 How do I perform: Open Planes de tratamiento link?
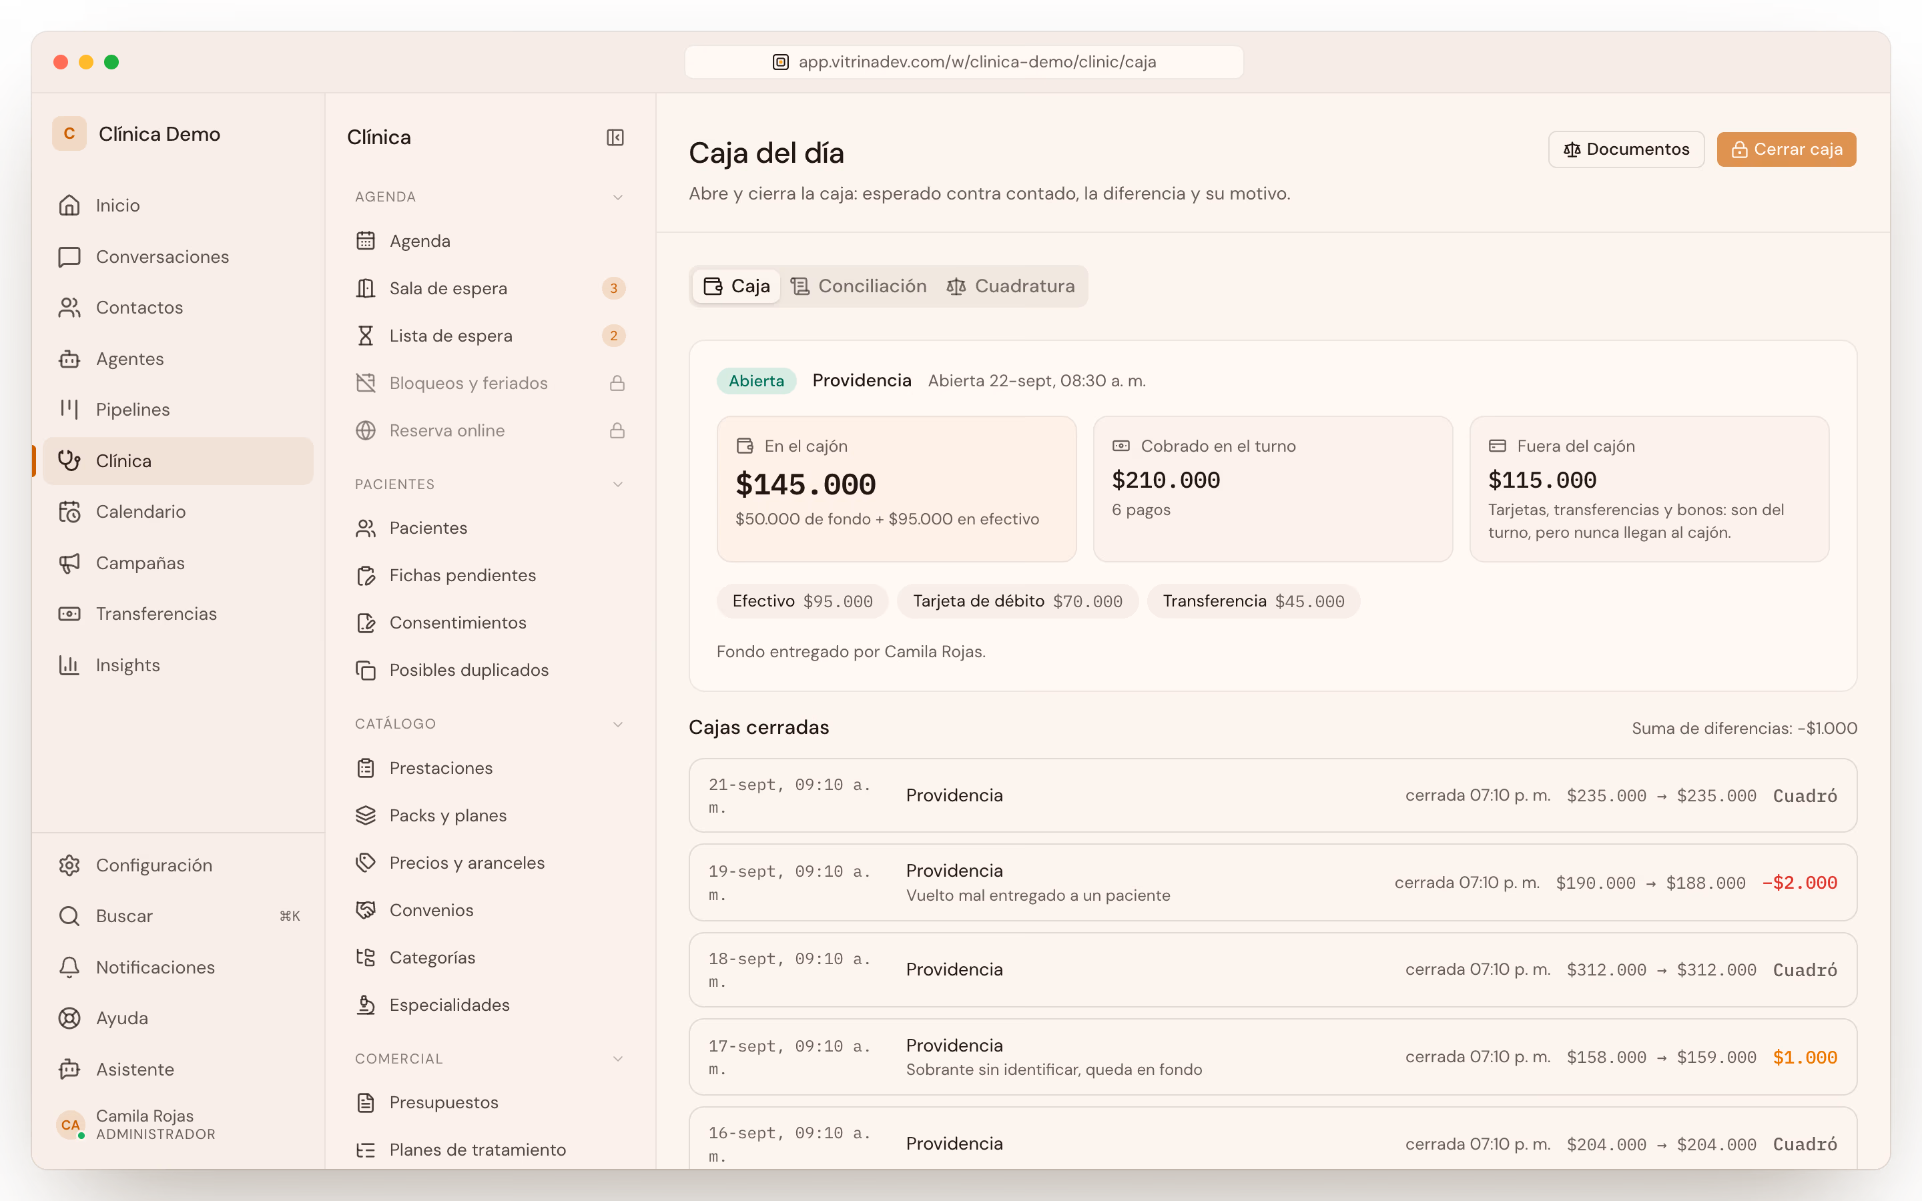(489, 1150)
